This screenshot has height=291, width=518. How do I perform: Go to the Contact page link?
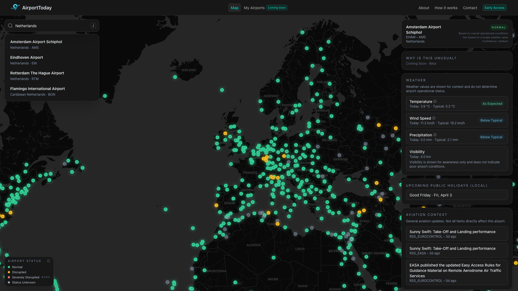[x=470, y=8]
